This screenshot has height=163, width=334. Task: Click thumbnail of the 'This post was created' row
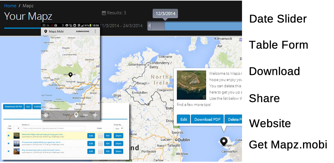[x=16, y=143]
